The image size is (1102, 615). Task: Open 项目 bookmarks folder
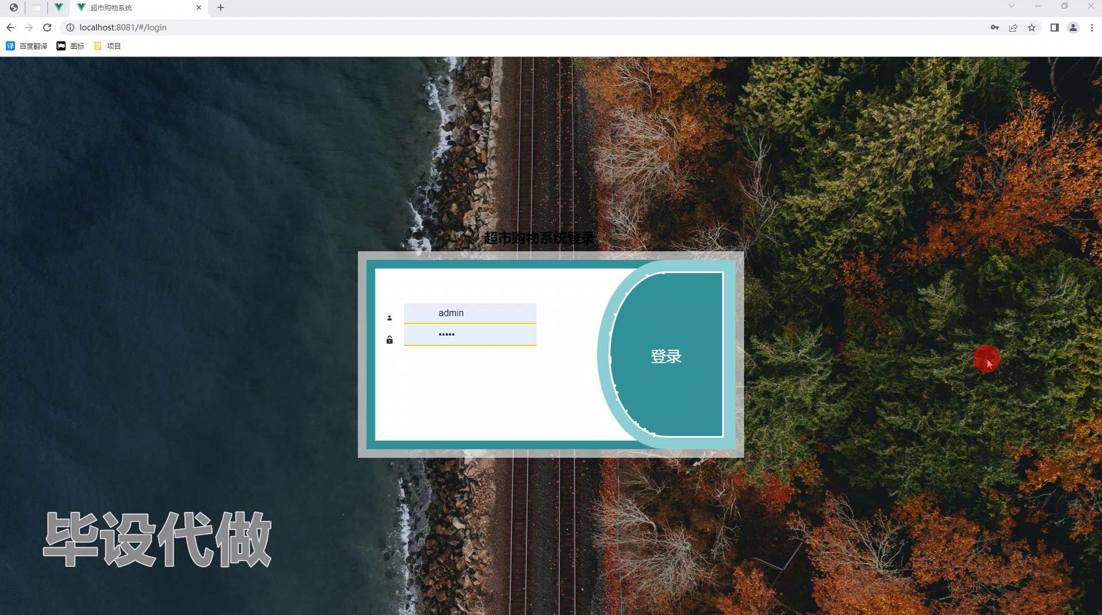click(107, 46)
